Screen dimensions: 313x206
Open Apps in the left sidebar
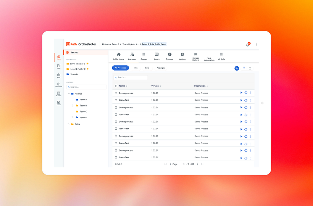(58, 76)
